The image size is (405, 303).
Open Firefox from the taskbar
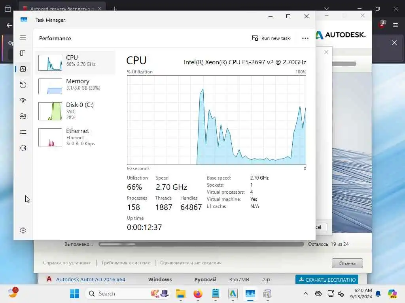(198, 294)
